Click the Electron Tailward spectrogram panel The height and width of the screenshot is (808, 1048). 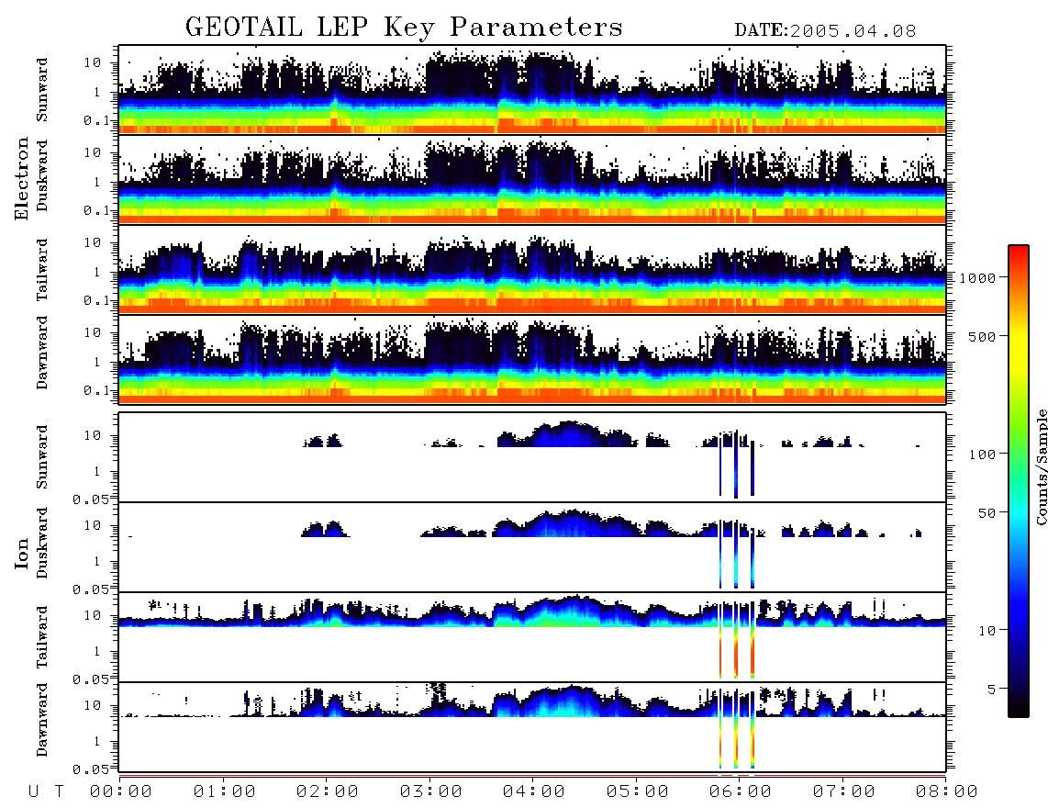pyautogui.click(x=532, y=270)
